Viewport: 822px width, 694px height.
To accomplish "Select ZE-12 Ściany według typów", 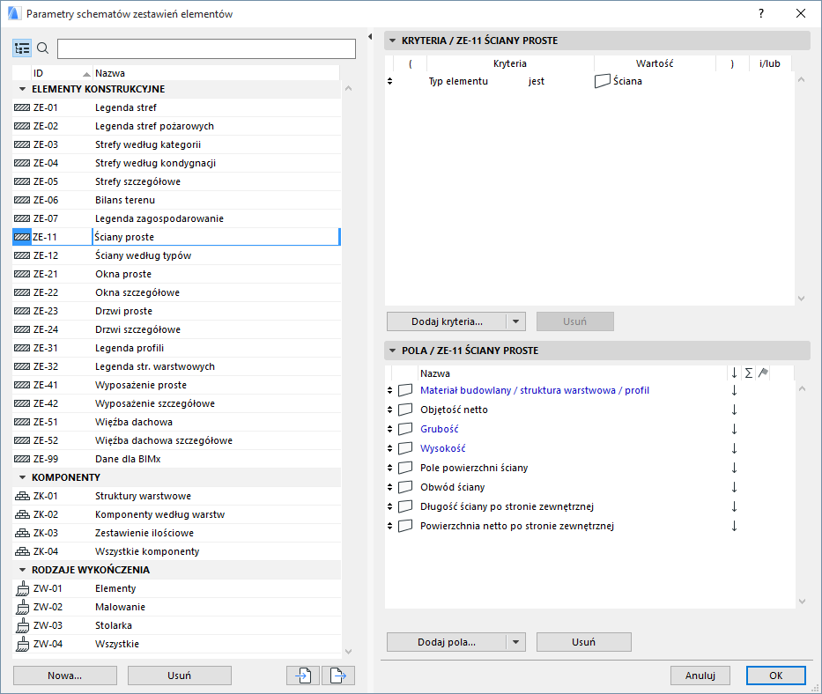I will tap(177, 255).
